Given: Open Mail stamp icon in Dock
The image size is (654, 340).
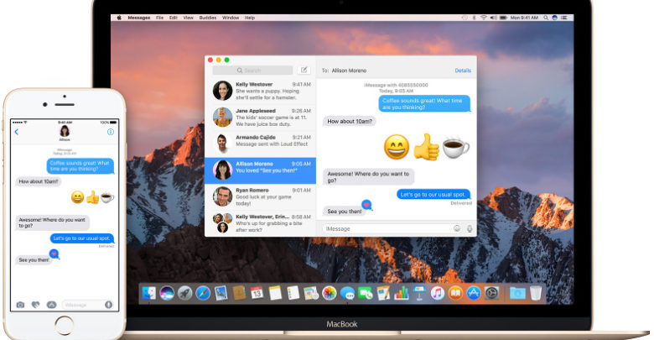Looking at the screenshot, I should [x=221, y=293].
